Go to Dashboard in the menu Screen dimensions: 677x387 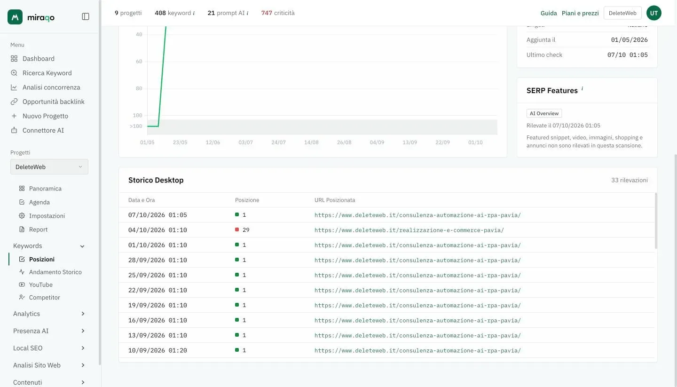pos(39,59)
